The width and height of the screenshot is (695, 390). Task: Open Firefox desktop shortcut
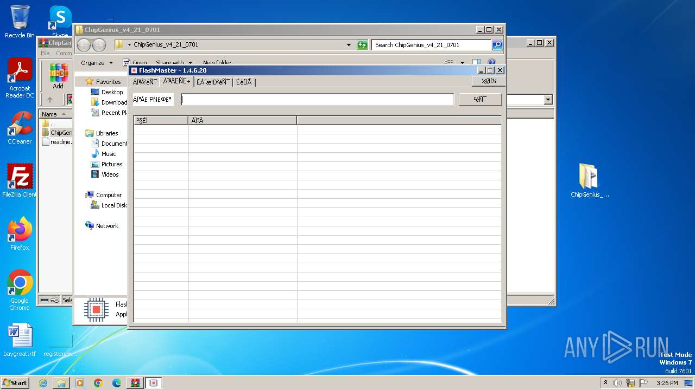[x=20, y=233]
